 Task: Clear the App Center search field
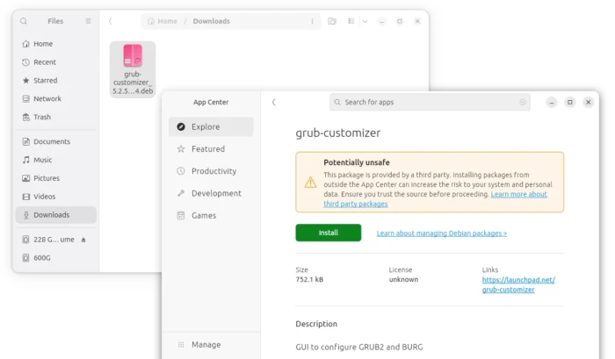coord(523,103)
